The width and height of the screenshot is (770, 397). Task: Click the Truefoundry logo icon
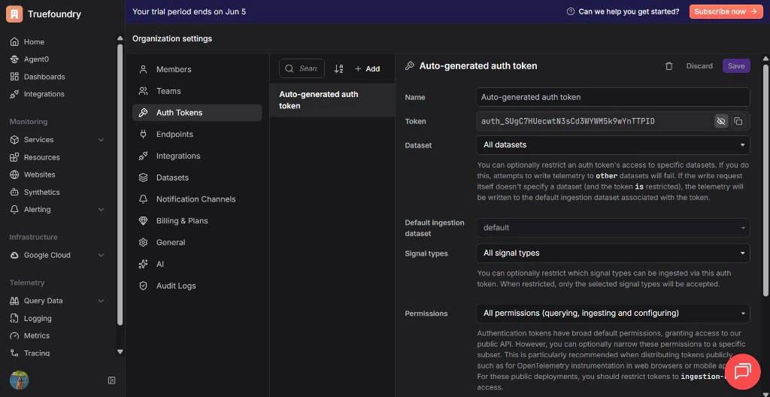click(x=14, y=14)
